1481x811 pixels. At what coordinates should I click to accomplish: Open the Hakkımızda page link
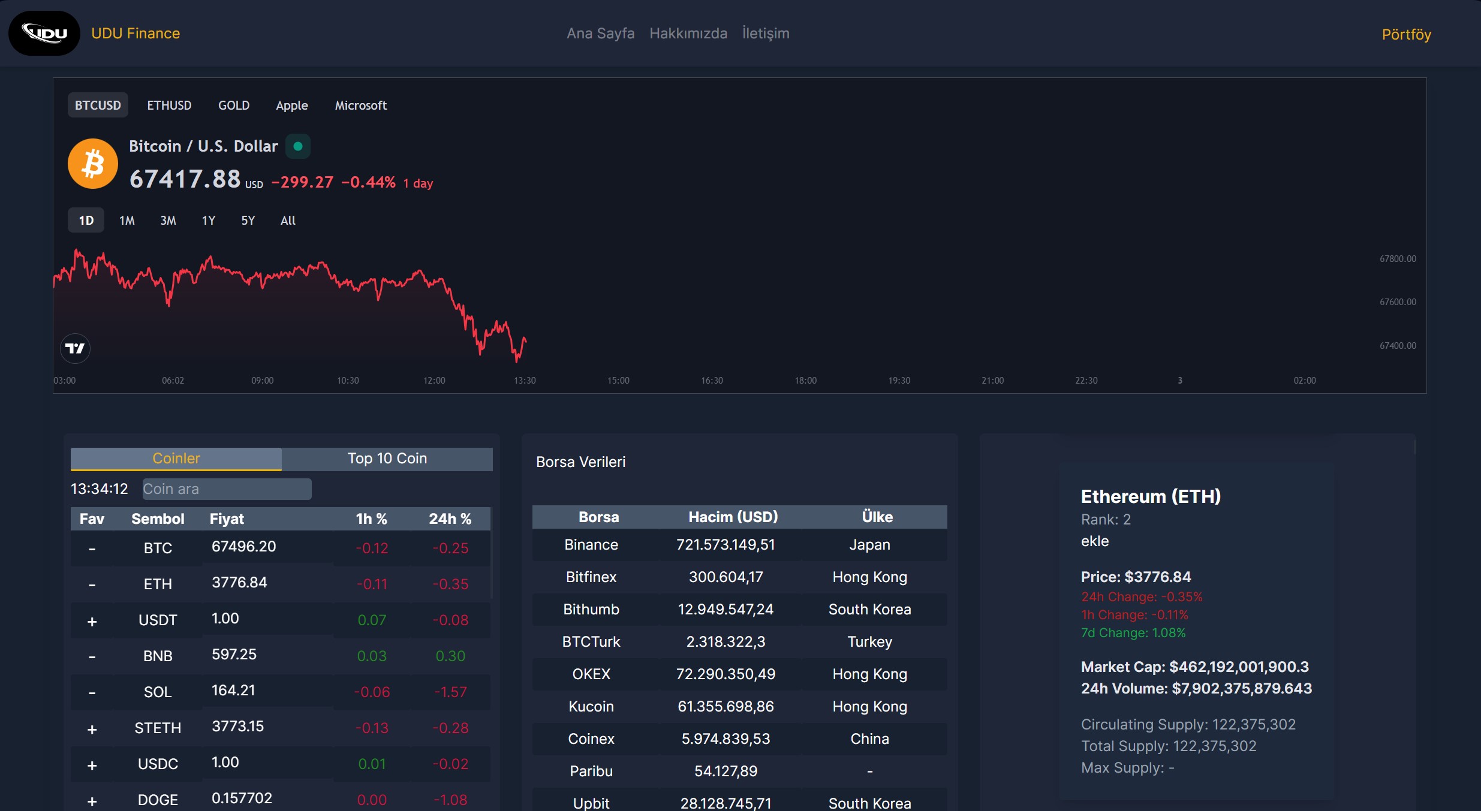(x=688, y=34)
